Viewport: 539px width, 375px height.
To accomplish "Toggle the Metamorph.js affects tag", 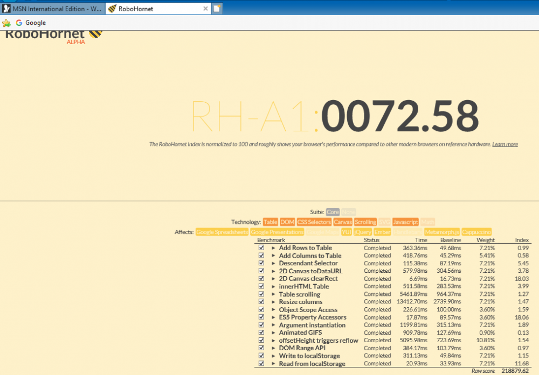I will 442,232.
